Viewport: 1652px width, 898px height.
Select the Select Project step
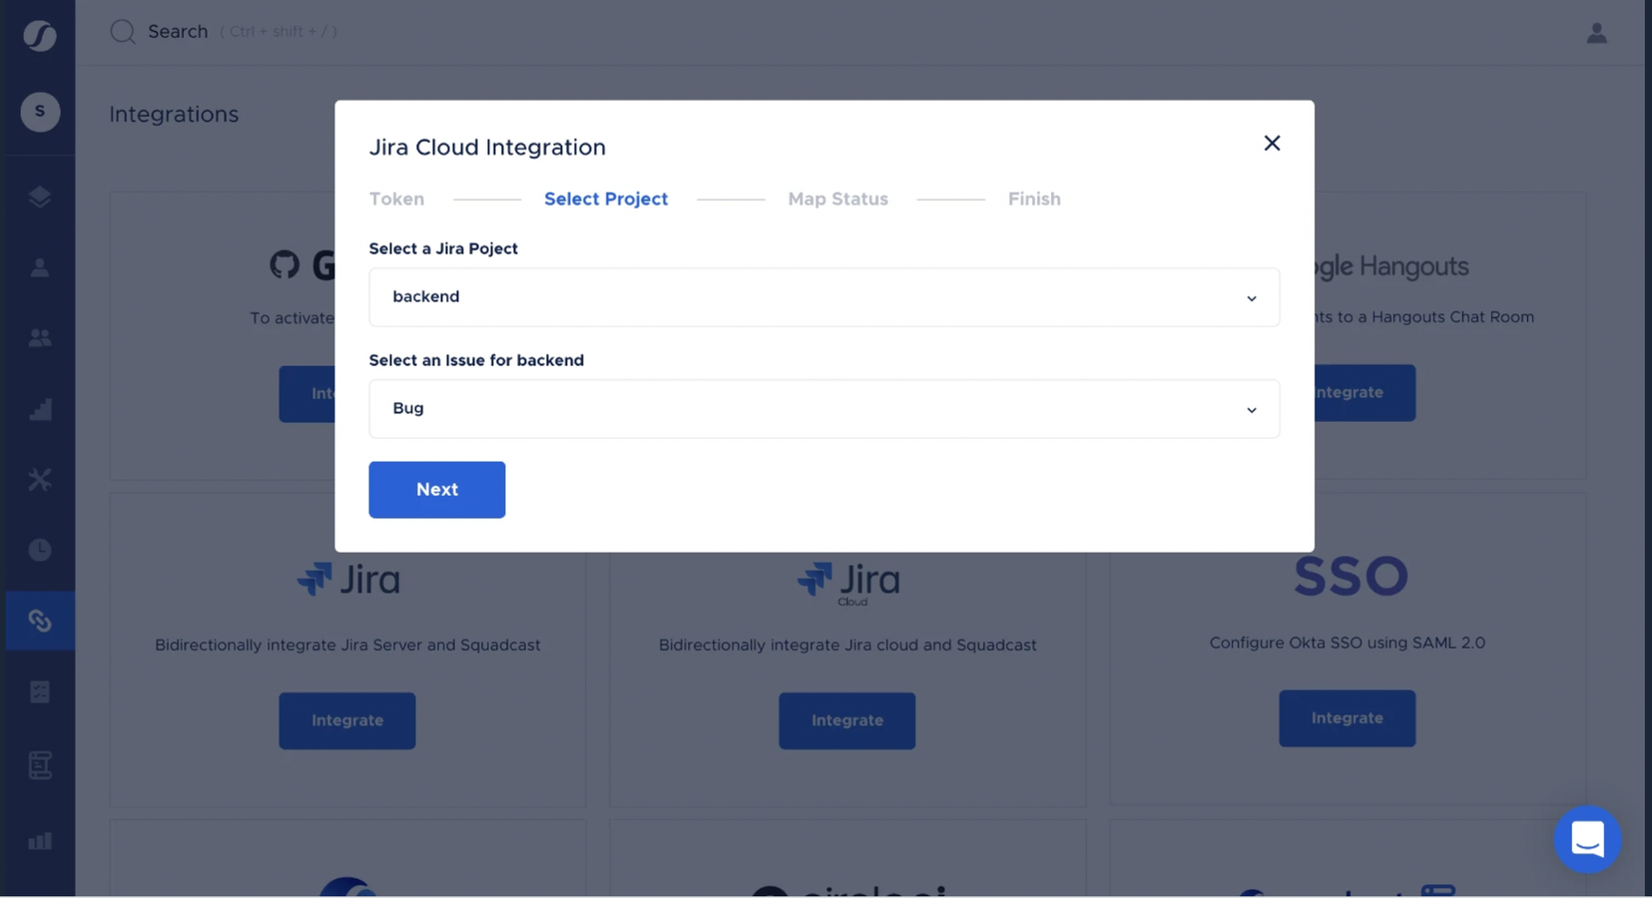[606, 199]
